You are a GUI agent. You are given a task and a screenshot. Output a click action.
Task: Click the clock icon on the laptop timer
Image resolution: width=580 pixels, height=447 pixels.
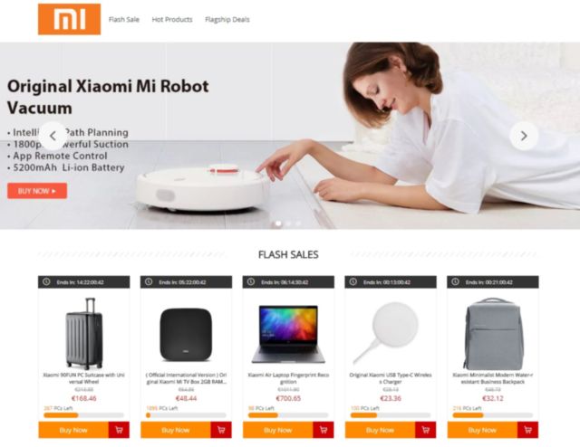[x=251, y=282]
